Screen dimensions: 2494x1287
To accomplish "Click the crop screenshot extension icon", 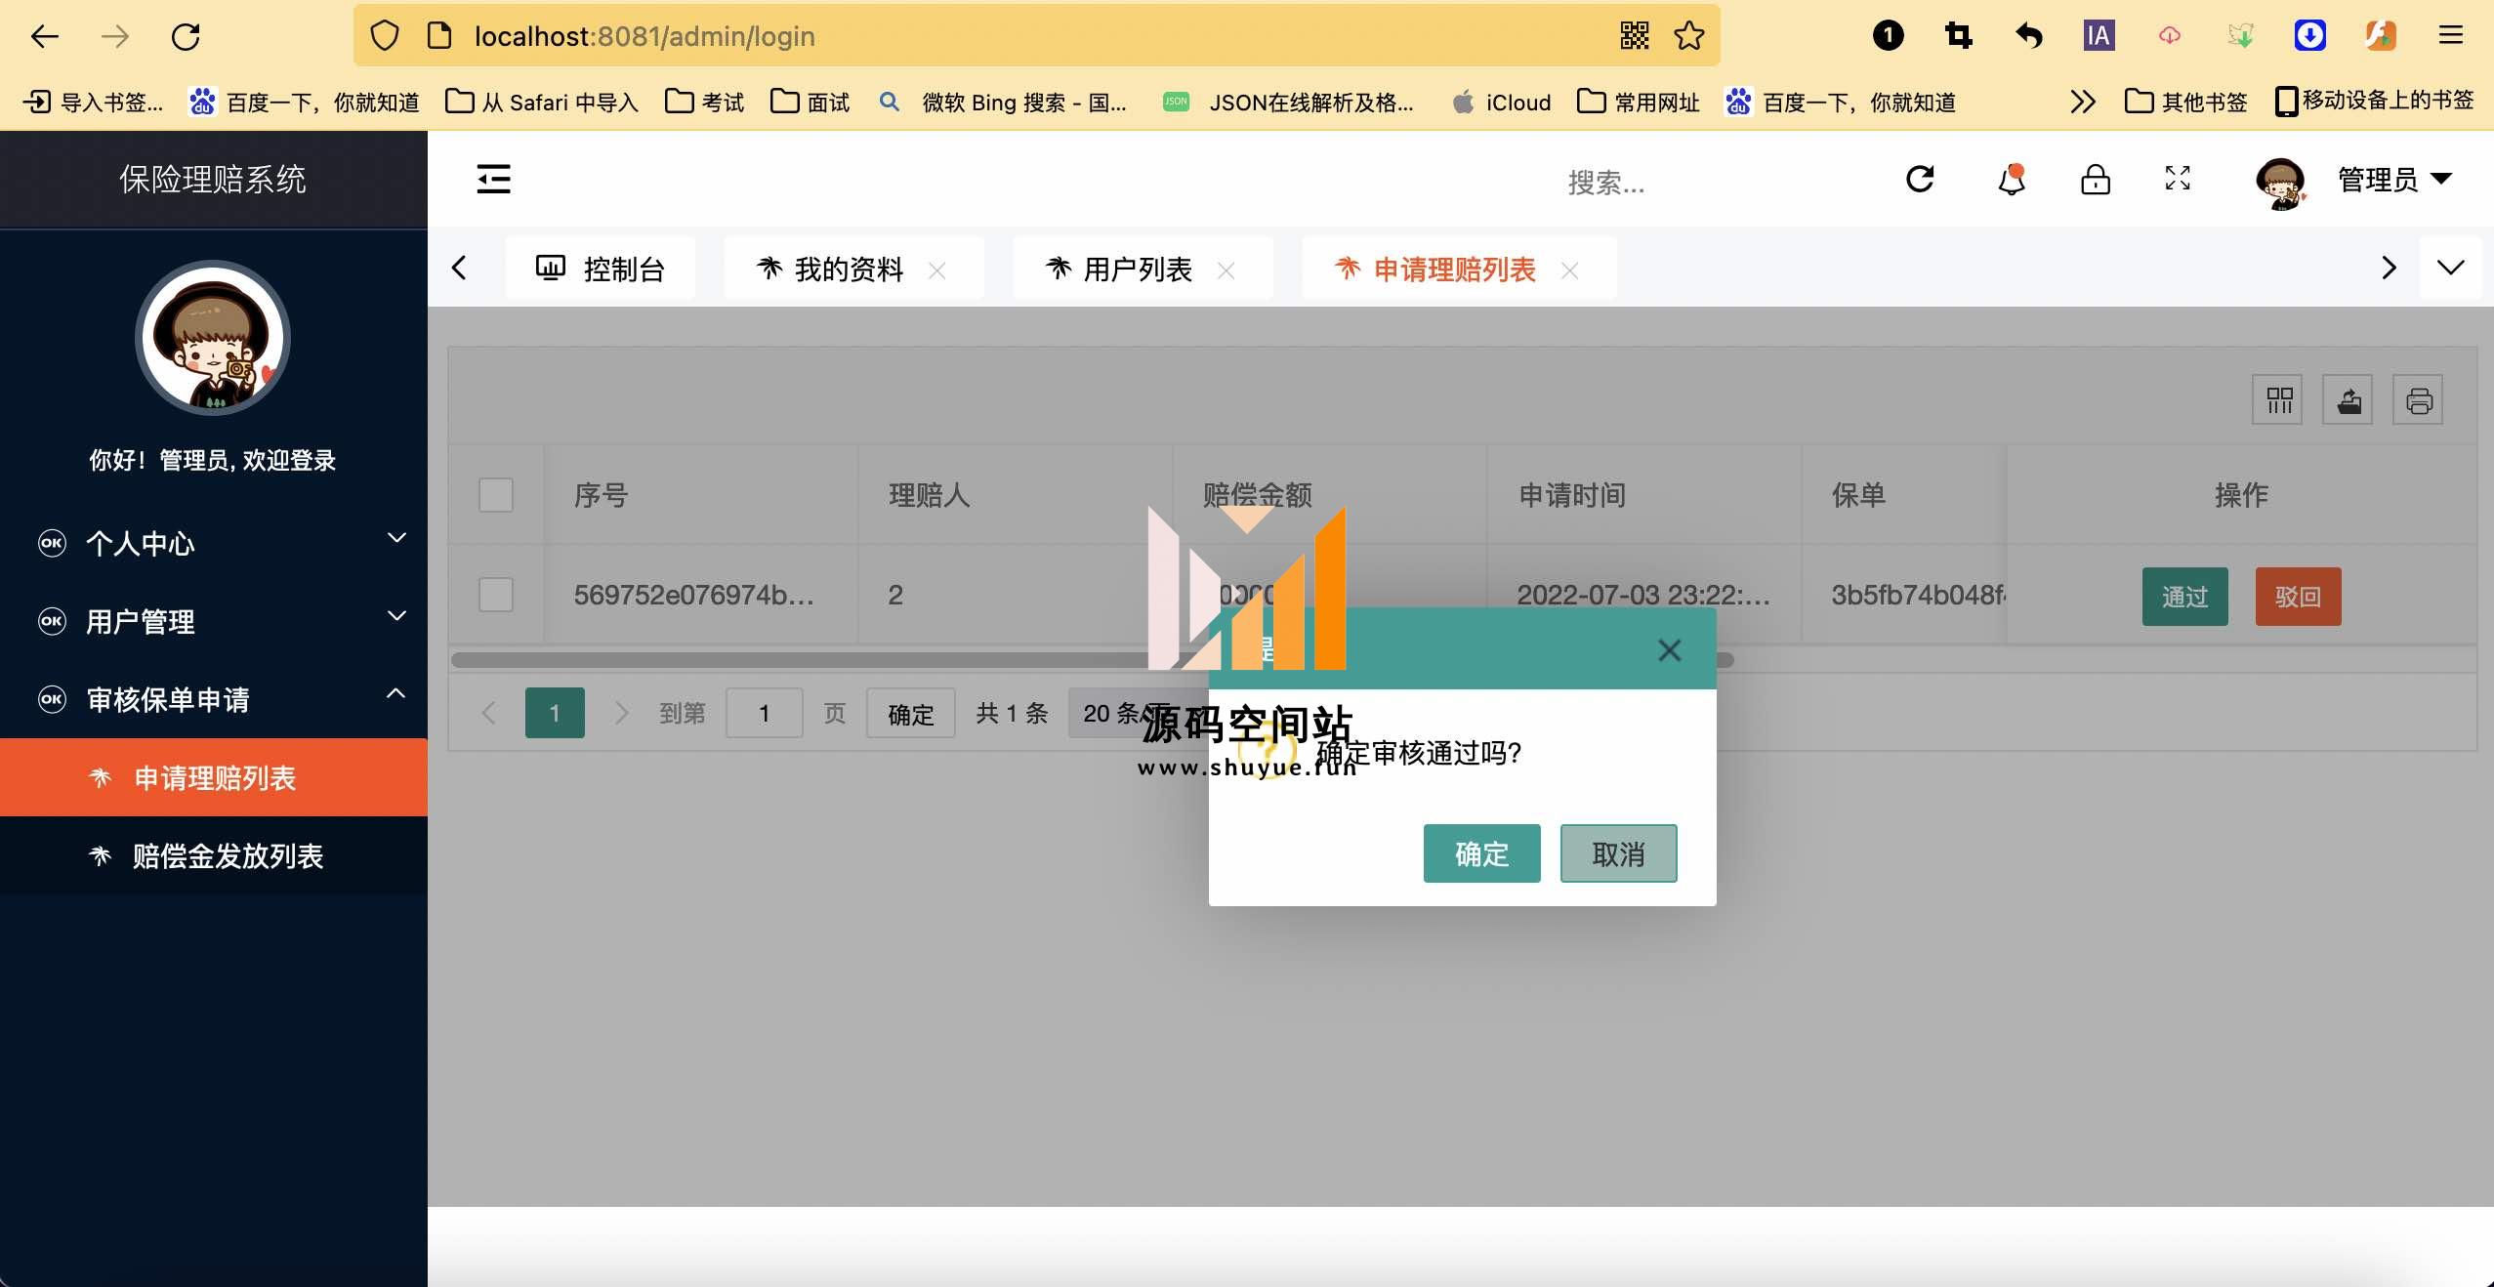I will coord(1959,36).
